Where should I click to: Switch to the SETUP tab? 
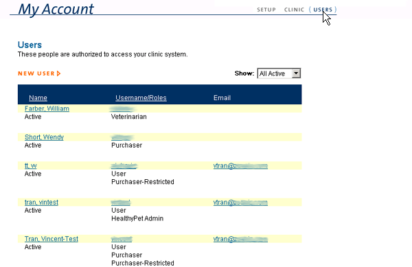coord(266,10)
